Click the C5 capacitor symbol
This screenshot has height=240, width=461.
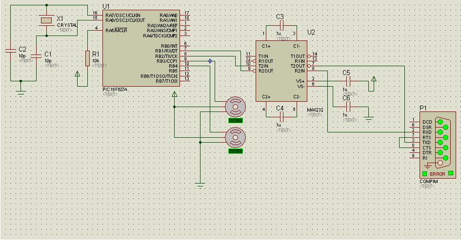tap(347, 81)
